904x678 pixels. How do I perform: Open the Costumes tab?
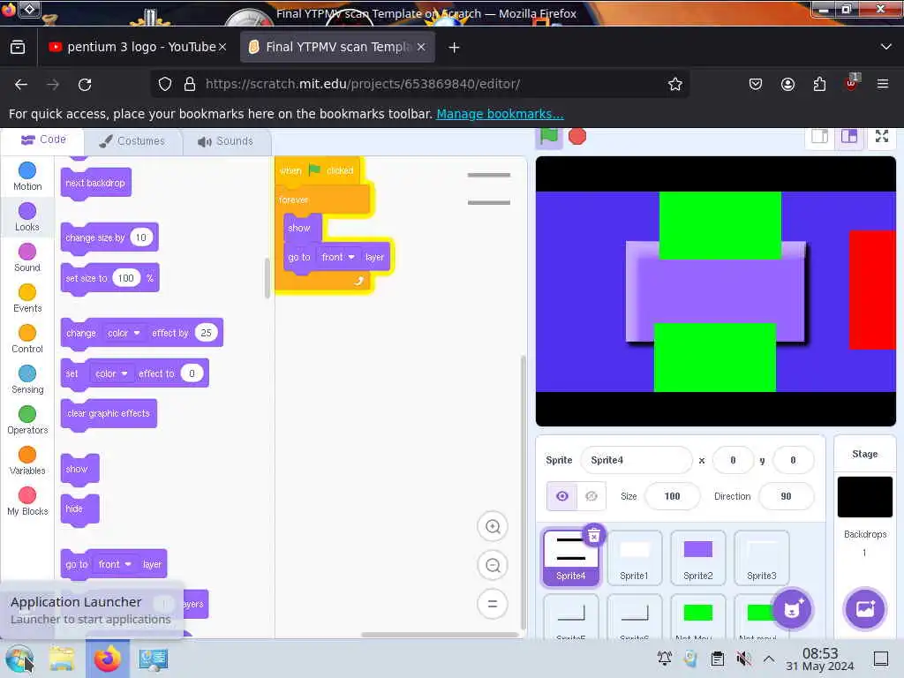(x=132, y=141)
